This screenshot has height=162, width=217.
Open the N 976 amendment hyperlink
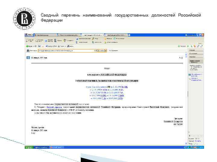tap(120, 98)
